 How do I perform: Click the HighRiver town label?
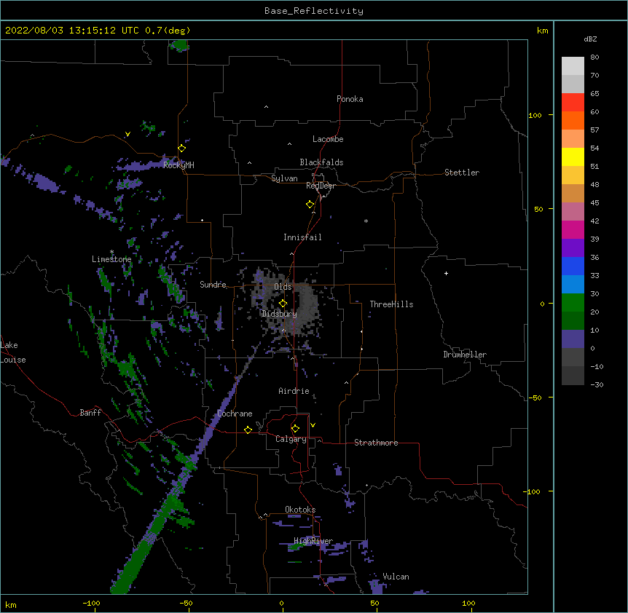click(x=313, y=541)
